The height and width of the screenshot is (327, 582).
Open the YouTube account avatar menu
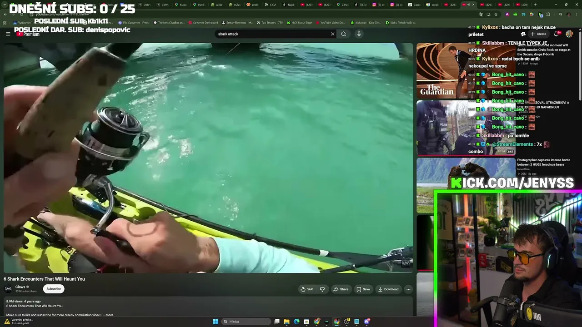click(x=569, y=34)
